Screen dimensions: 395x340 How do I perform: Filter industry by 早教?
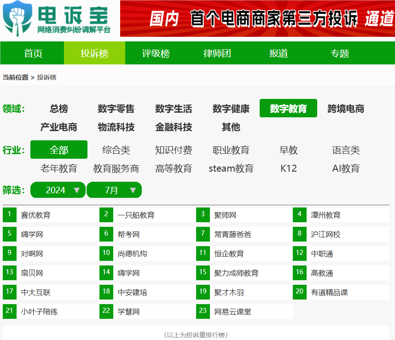289,150
